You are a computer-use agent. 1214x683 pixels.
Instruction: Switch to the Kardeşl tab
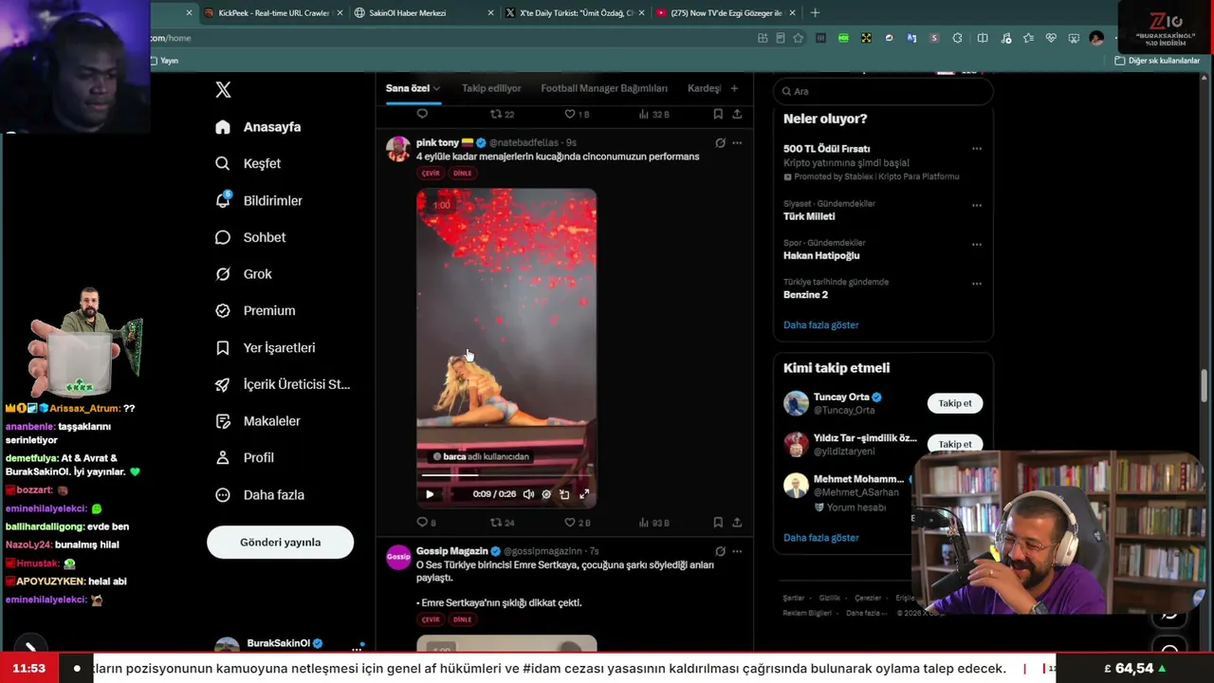pyautogui.click(x=705, y=88)
